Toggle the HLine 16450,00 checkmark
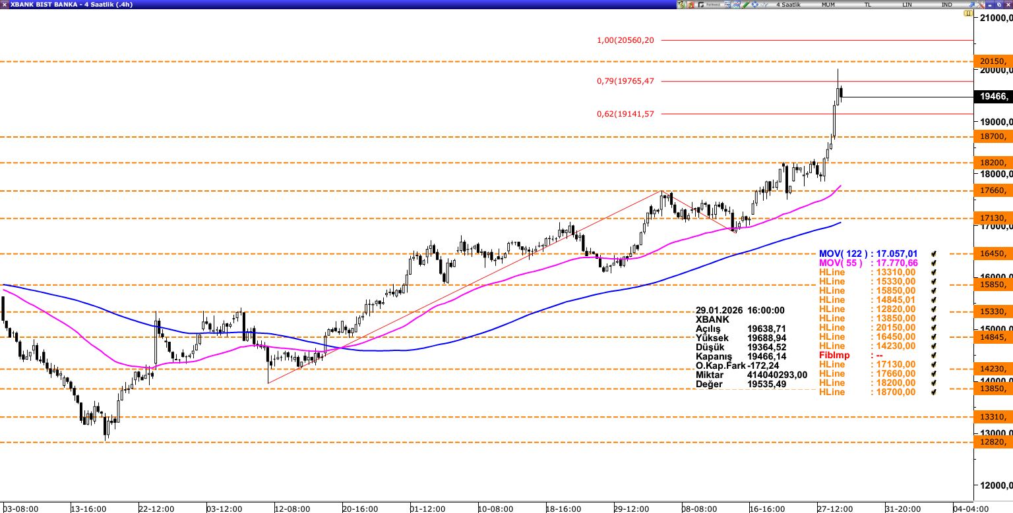 tap(933, 337)
